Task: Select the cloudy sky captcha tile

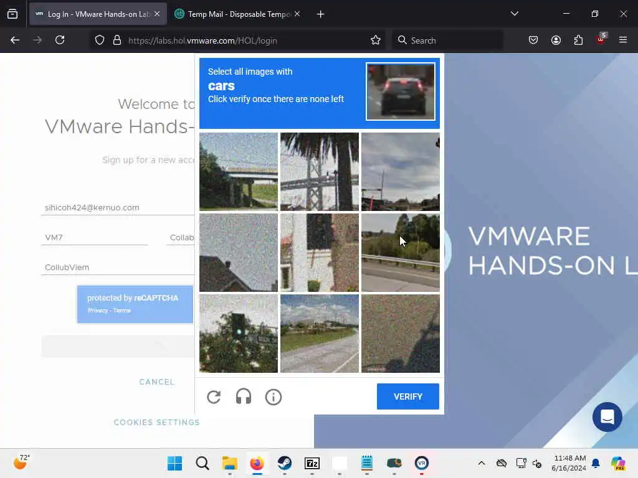Action: tap(401, 172)
